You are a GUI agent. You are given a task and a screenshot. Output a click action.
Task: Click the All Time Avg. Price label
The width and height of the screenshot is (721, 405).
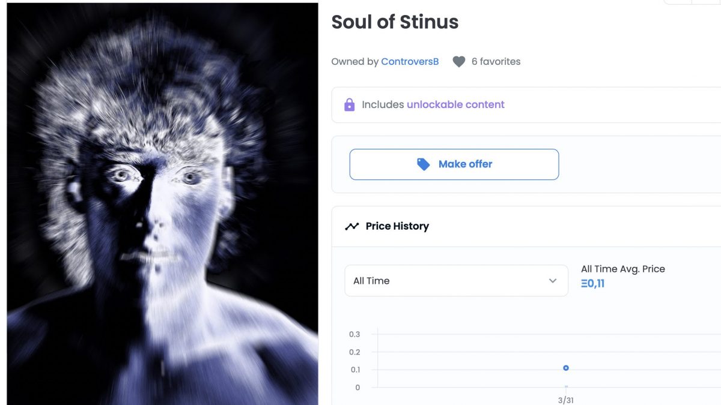click(623, 269)
